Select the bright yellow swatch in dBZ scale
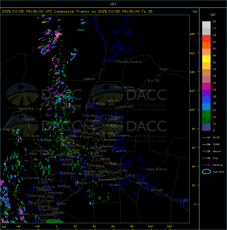 pos(206,59)
